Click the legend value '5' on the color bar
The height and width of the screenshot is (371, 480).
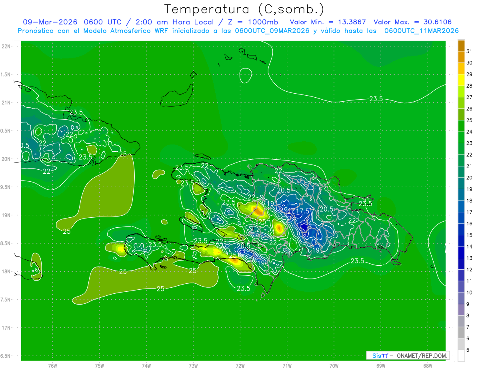tap(468, 350)
